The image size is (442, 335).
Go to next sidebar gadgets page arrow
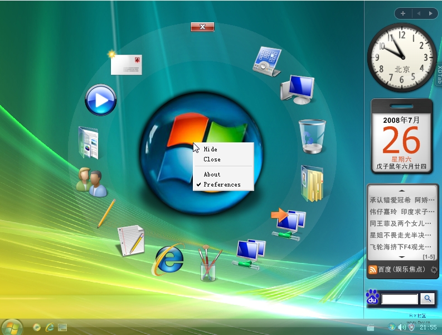pyautogui.click(x=430, y=13)
